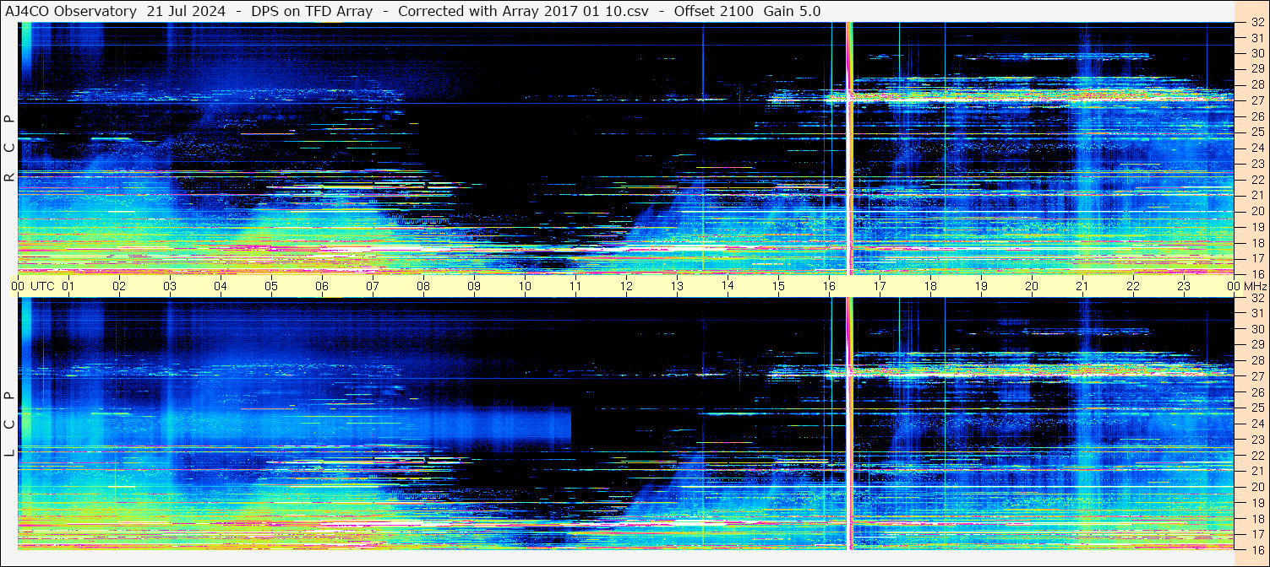Click hour '13' on the UTC axis
This screenshot has width=1270, height=567.
(677, 286)
